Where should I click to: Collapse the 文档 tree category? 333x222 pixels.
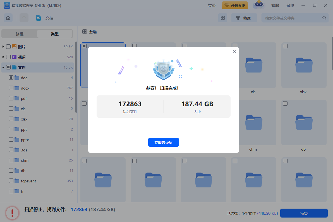coord(3,67)
